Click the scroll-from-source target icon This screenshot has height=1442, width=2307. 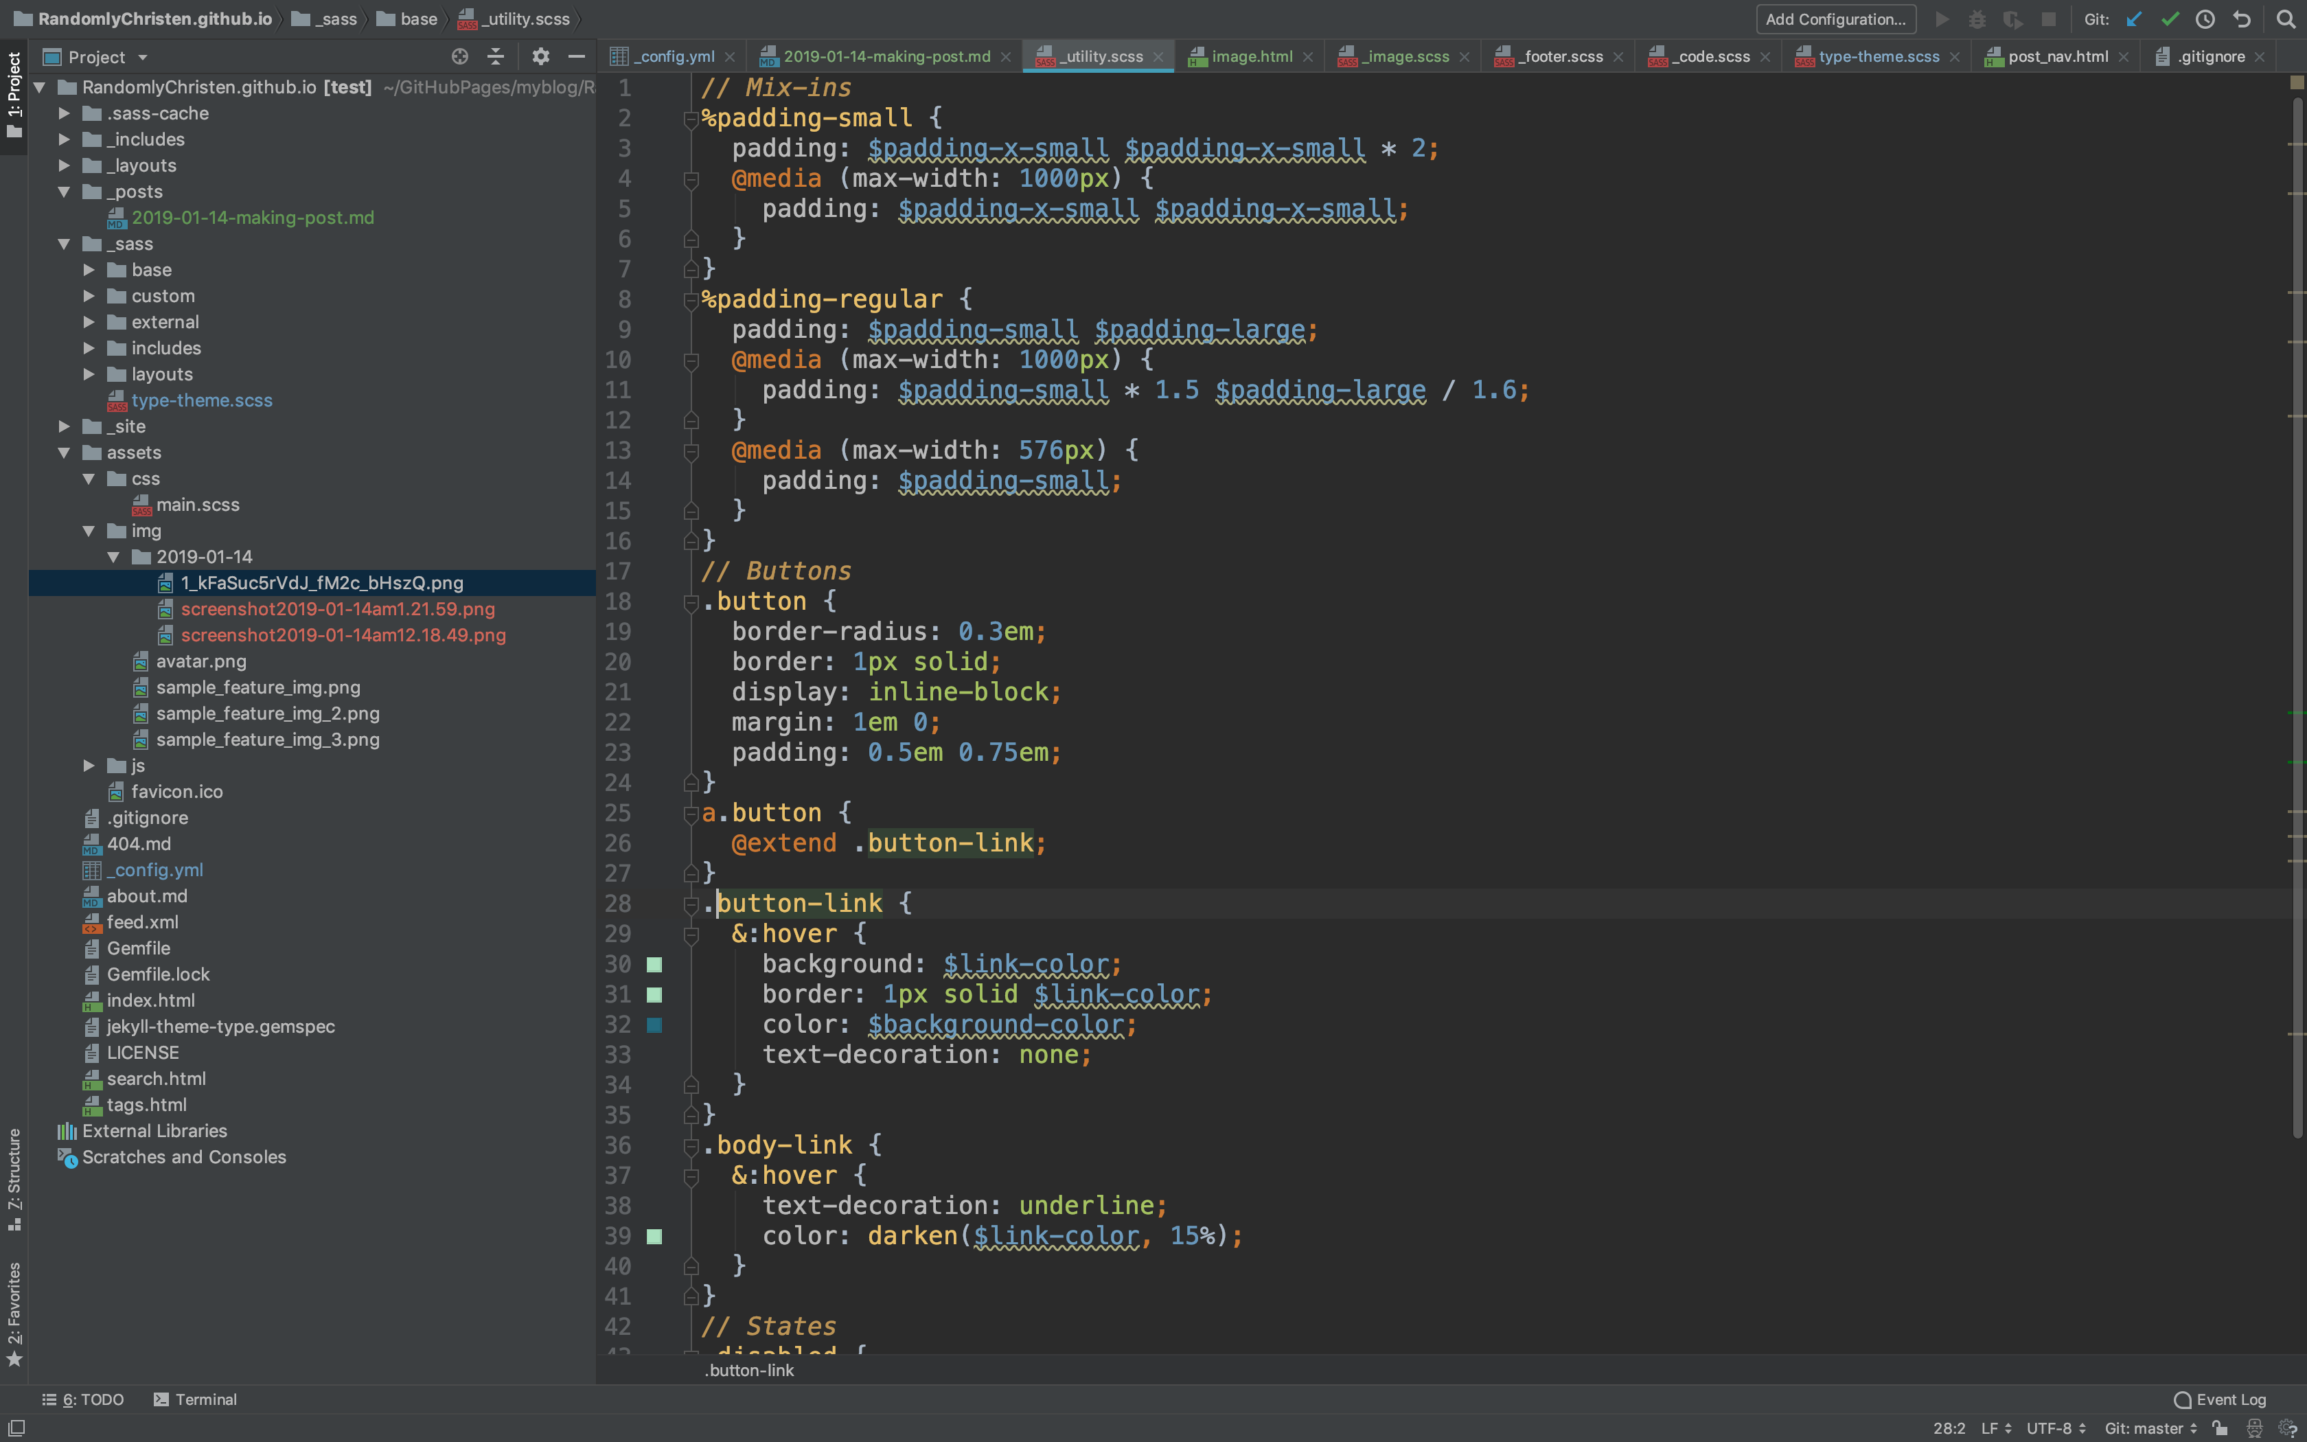tap(459, 56)
